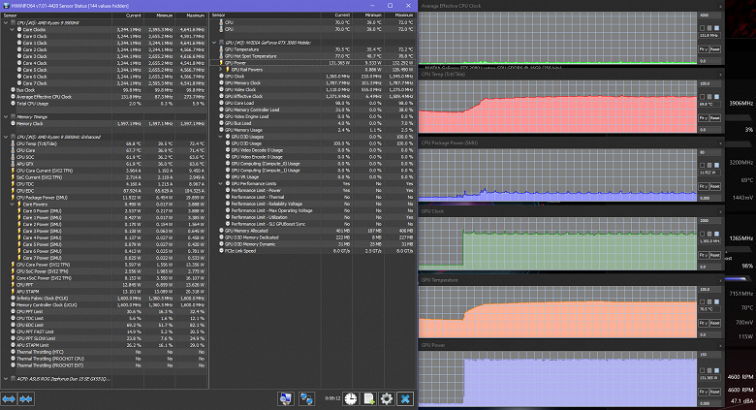Screen dimensions: 756x410
Task: Click the report document icon in bottom toolbar
Action: coord(367,397)
